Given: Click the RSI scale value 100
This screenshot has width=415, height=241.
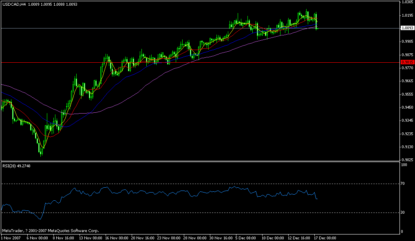Looking at the screenshot, I should [x=404, y=164].
